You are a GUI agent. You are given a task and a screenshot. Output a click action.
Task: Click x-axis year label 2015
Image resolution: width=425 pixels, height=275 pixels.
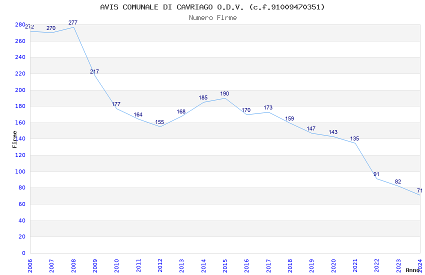click(x=225, y=266)
